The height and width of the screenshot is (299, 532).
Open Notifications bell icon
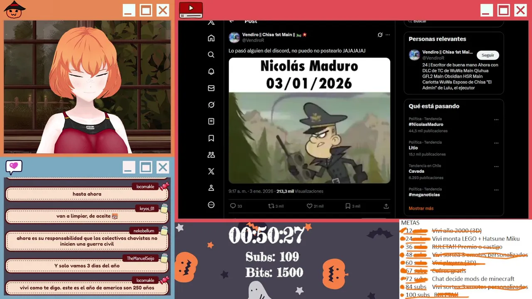pyautogui.click(x=211, y=71)
